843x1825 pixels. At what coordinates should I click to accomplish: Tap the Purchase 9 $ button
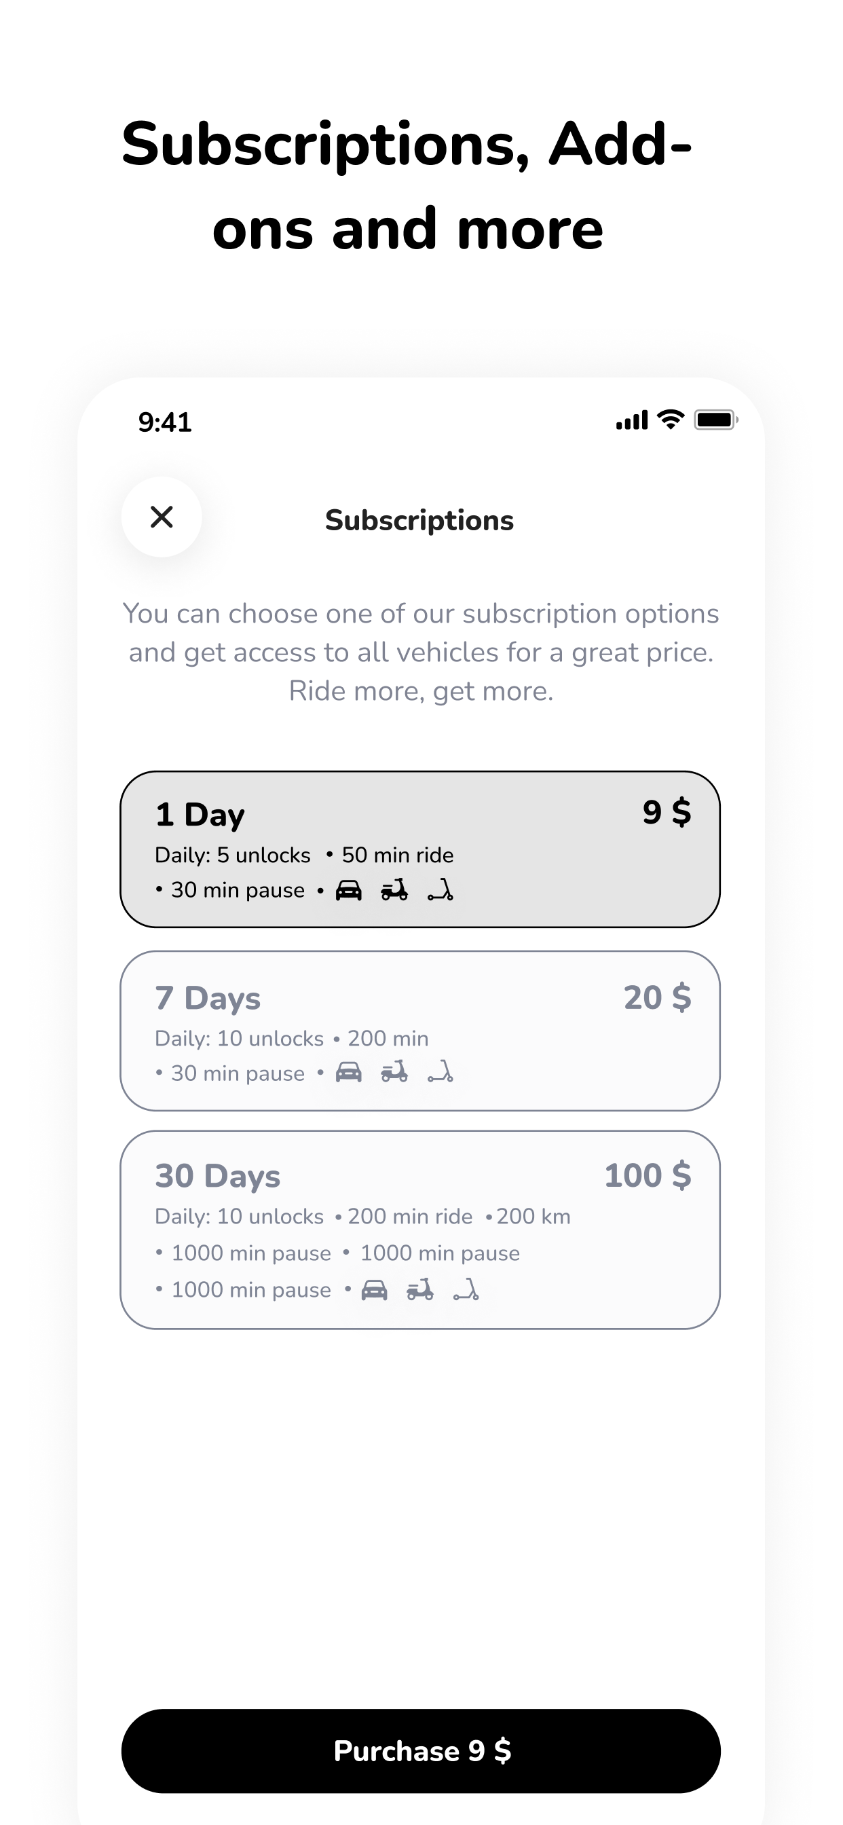click(421, 1751)
